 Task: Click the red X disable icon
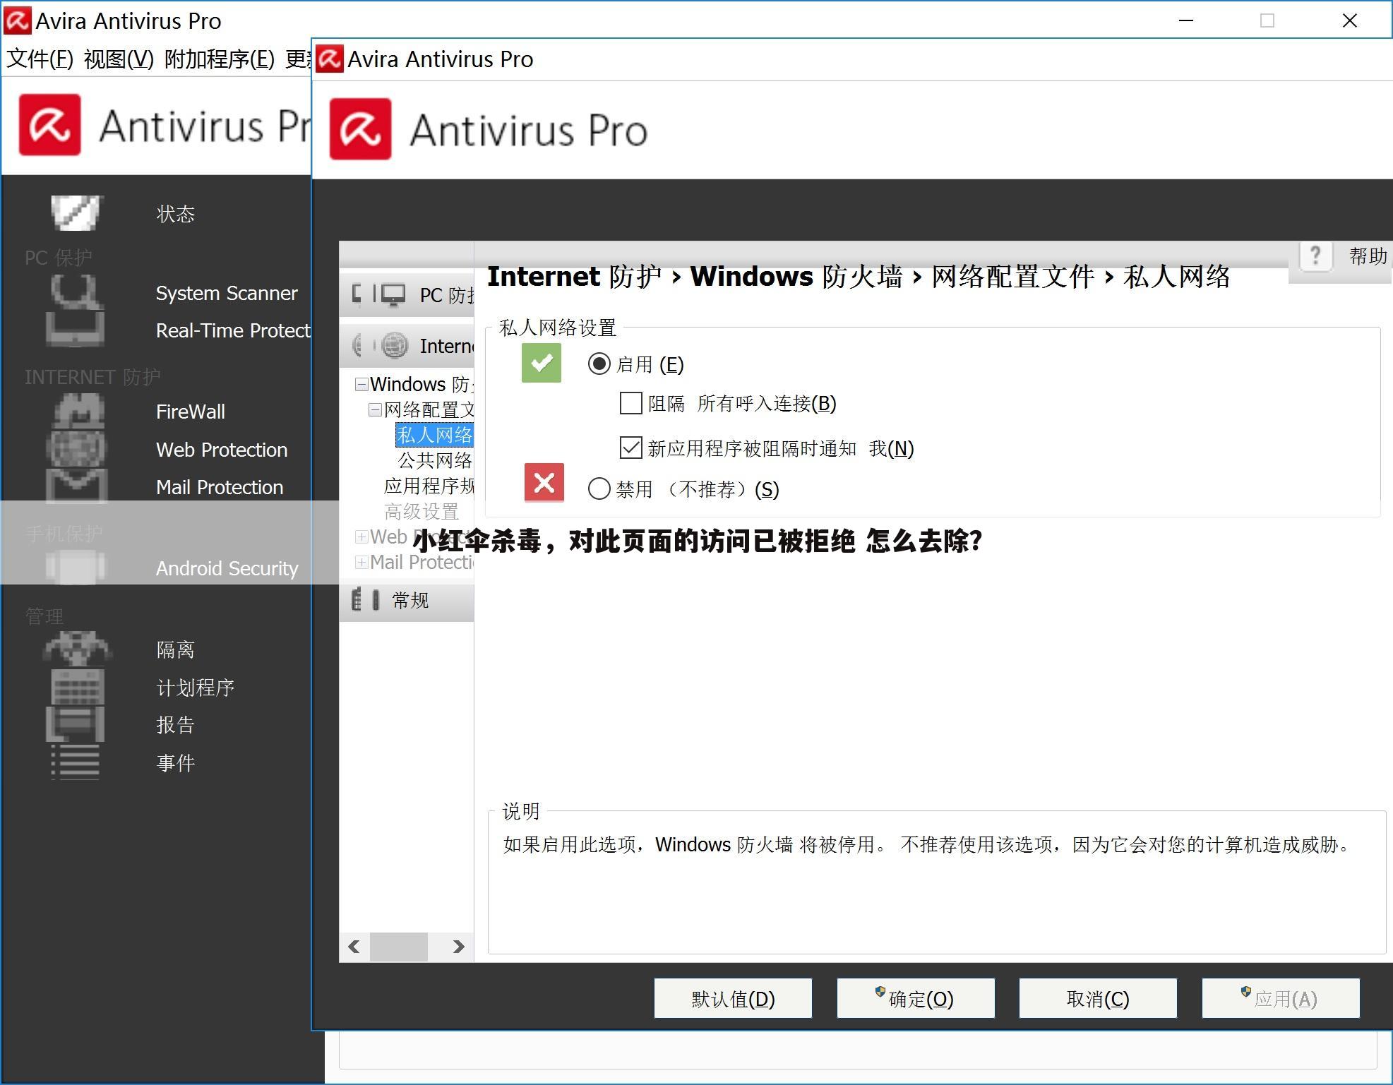click(544, 483)
